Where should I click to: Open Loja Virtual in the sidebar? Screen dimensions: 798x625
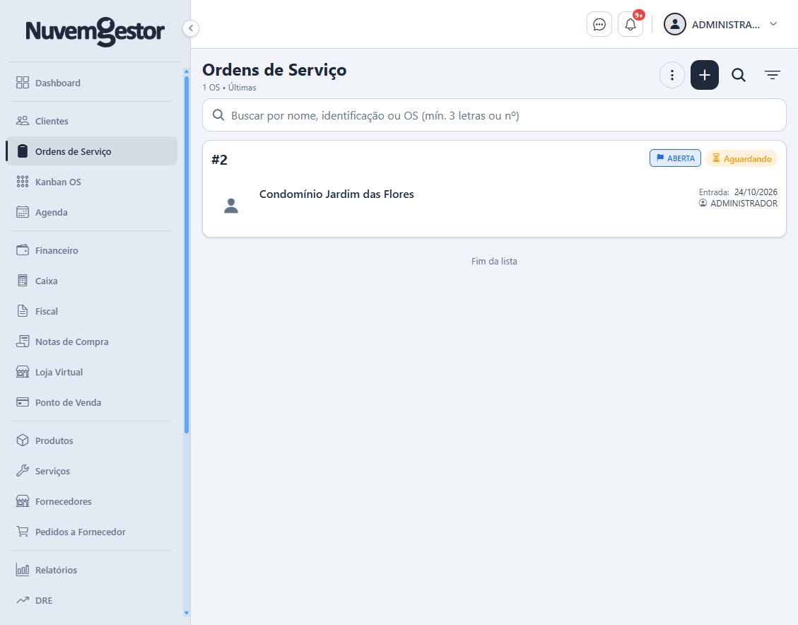[x=92, y=372]
